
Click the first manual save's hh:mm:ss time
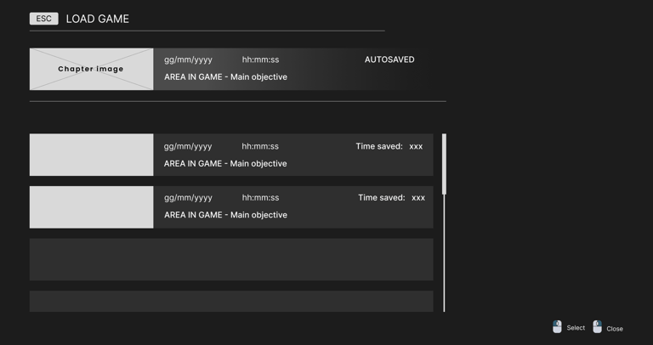click(260, 146)
